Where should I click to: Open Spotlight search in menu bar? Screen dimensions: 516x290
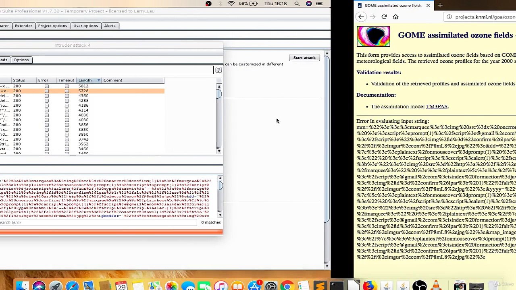click(x=297, y=4)
